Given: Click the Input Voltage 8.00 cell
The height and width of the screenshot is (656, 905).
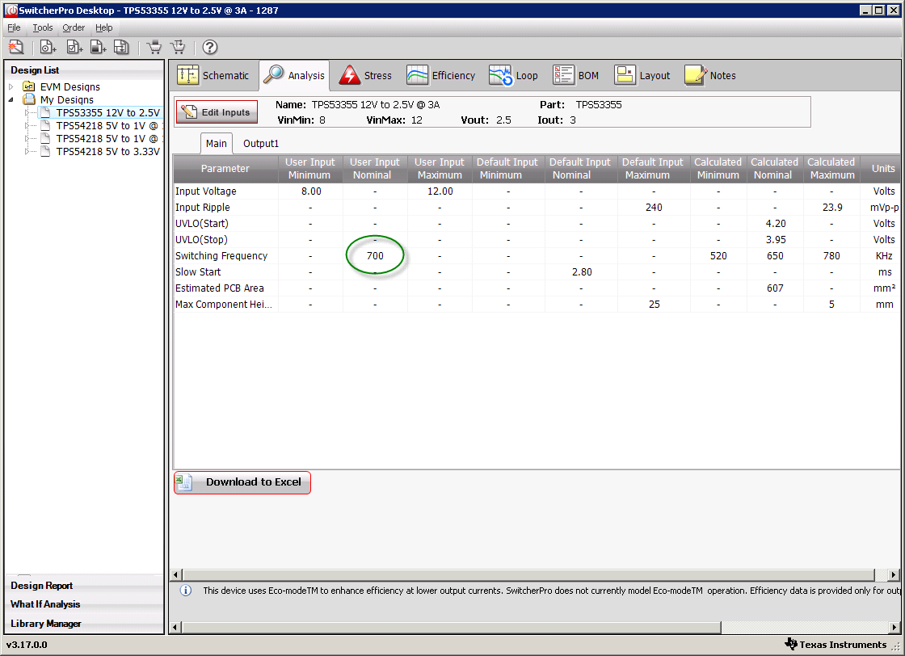Looking at the screenshot, I should [x=310, y=191].
